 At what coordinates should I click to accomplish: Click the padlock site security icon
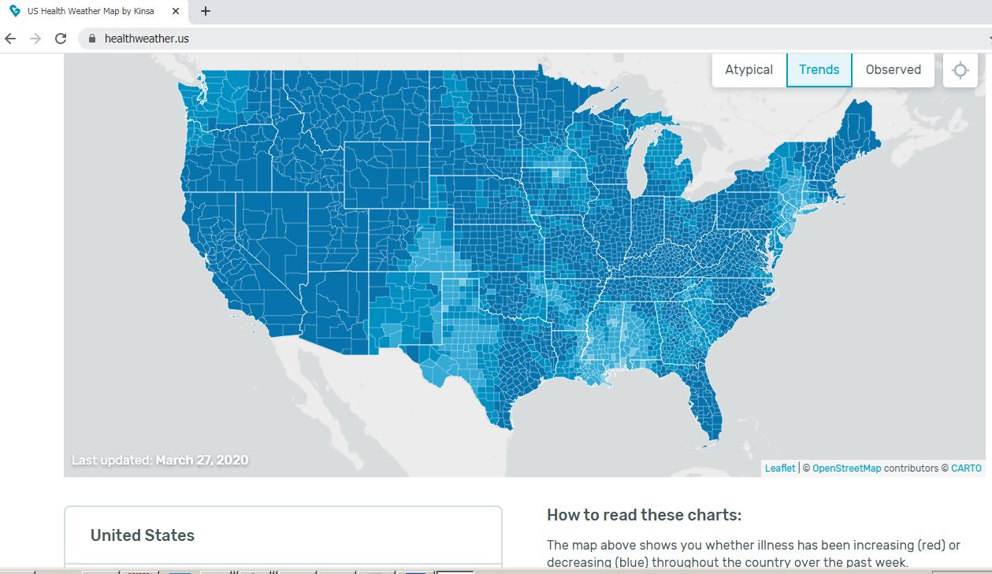(x=92, y=39)
